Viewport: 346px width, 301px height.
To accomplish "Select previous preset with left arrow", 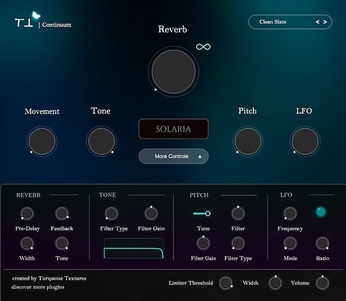I will 318,22.
